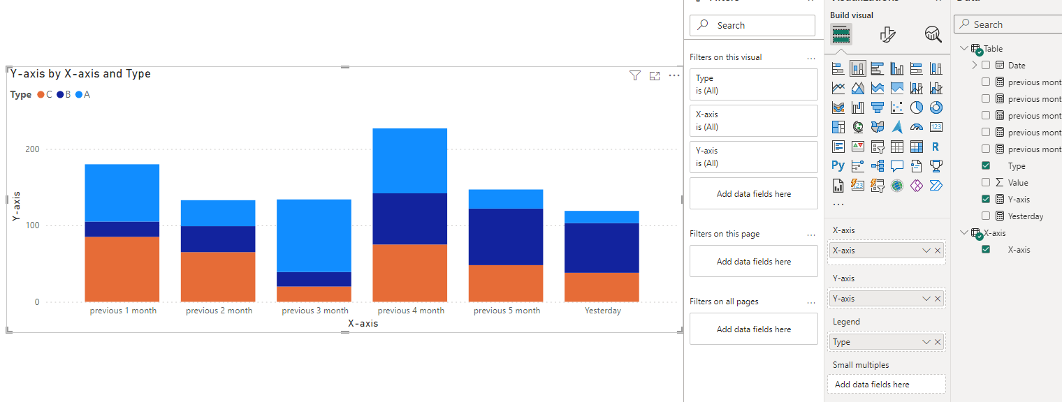Image resolution: width=1062 pixels, height=402 pixels.
Task: Select the Ribbon chart visual
Action: [x=838, y=107]
